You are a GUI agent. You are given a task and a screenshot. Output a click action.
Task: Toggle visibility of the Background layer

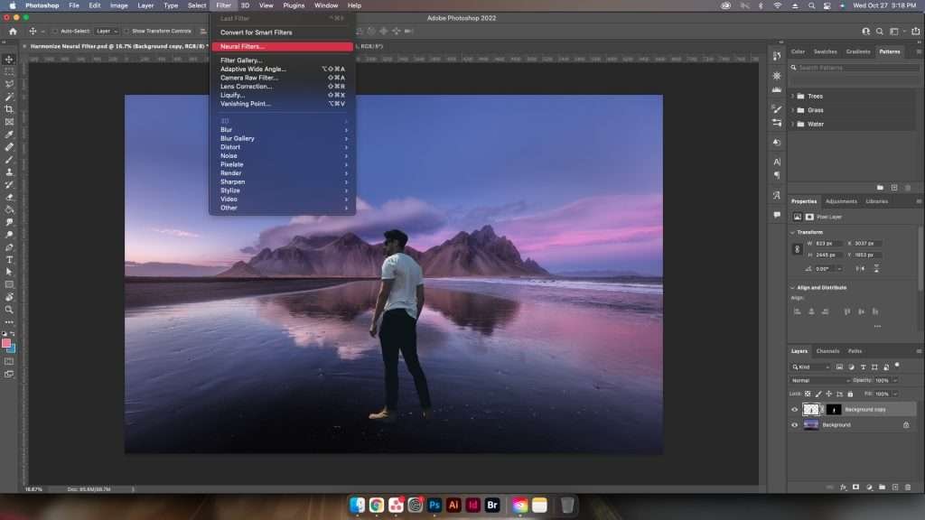coord(795,424)
